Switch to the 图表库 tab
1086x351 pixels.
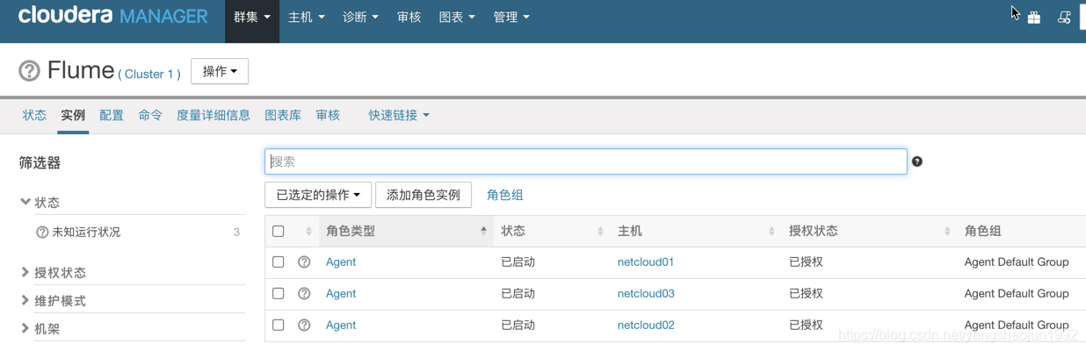point(283,115)
